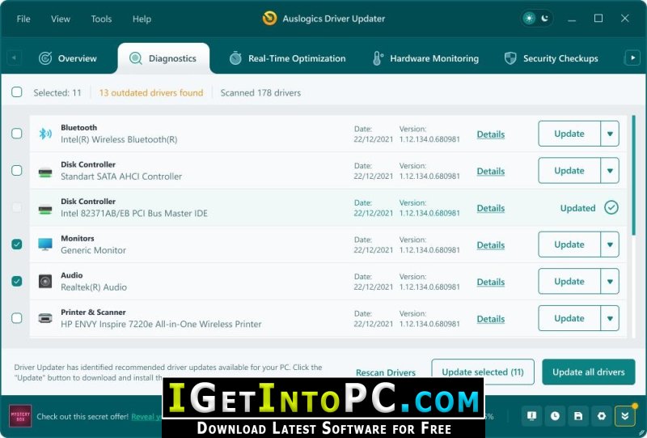
Task: Open the system information icon in bottom bar
Action: (x=531, y=416)
